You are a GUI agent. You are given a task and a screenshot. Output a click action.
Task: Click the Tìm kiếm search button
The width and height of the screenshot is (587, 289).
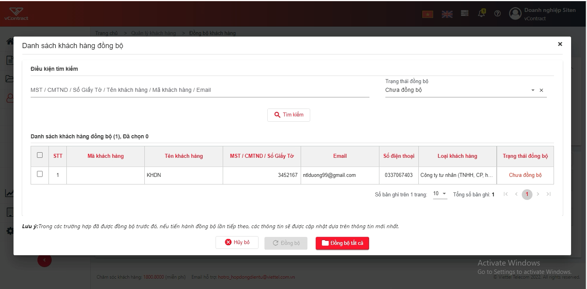pyautogui.click(x=289, y=115)
